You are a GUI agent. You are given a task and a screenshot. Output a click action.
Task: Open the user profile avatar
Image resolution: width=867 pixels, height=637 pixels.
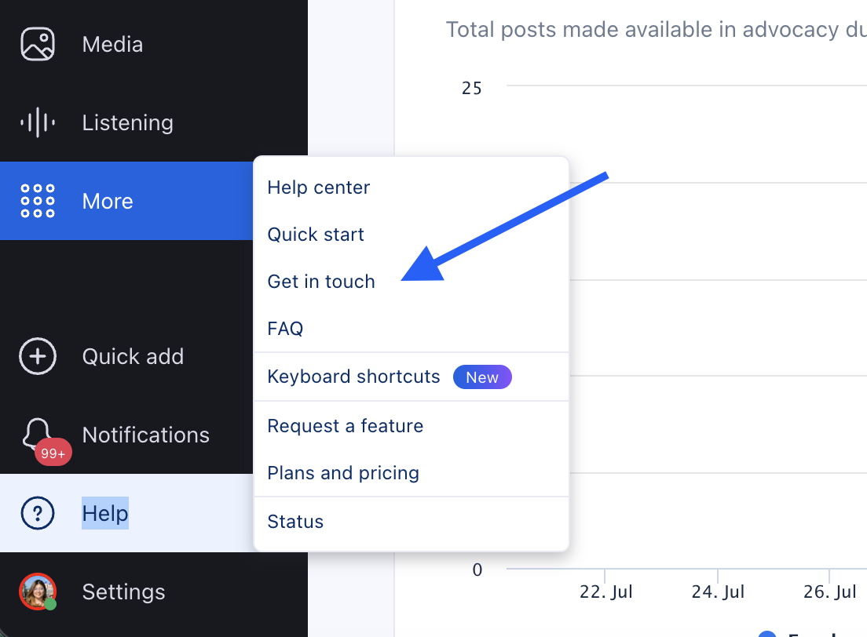coord(38,591)
